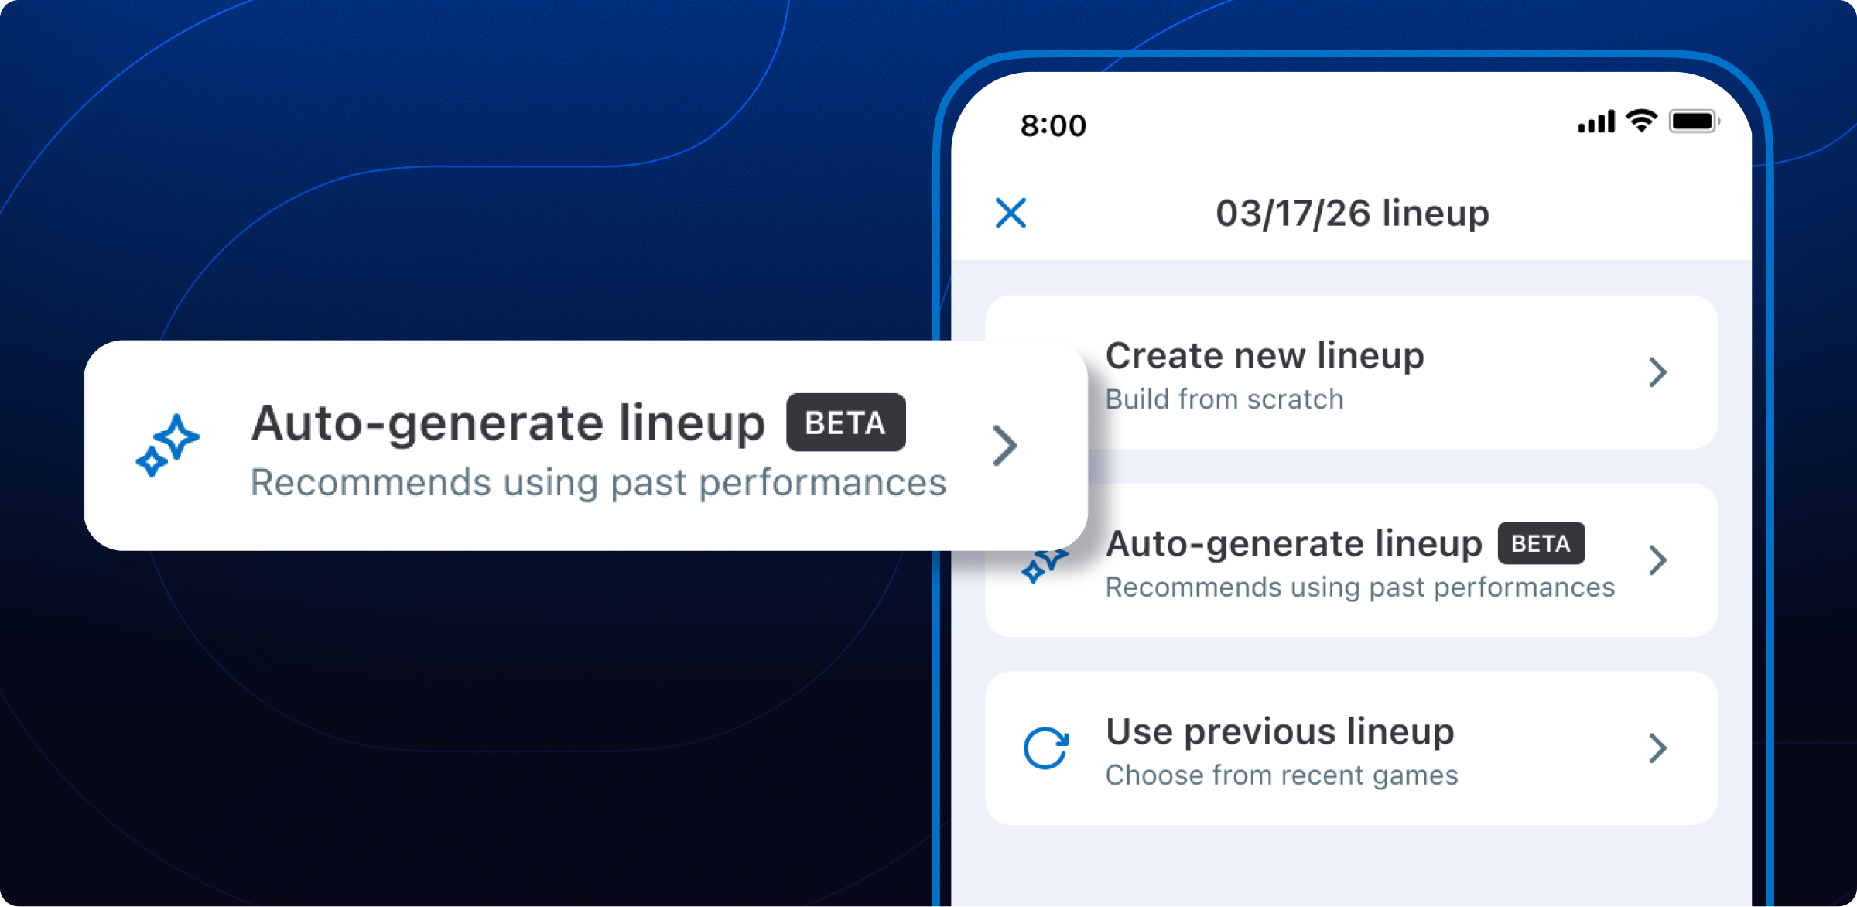Tap the chevron on the phone's Auto-generate lineup row
Screen dimensions: 1857x907
[x=1657, y=560]
